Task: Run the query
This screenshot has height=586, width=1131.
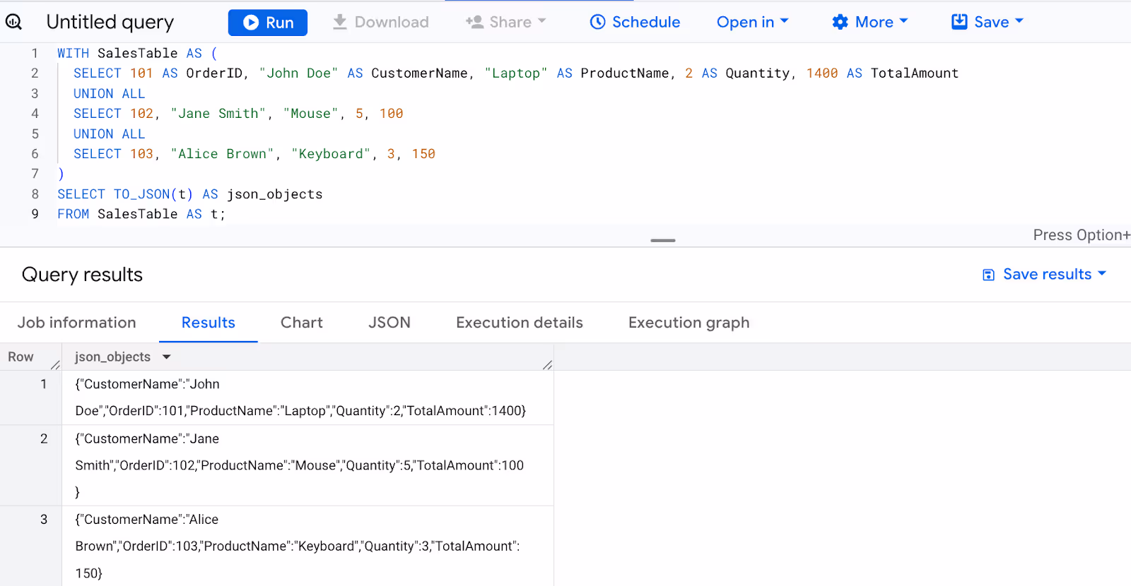Action: point(268,23)
